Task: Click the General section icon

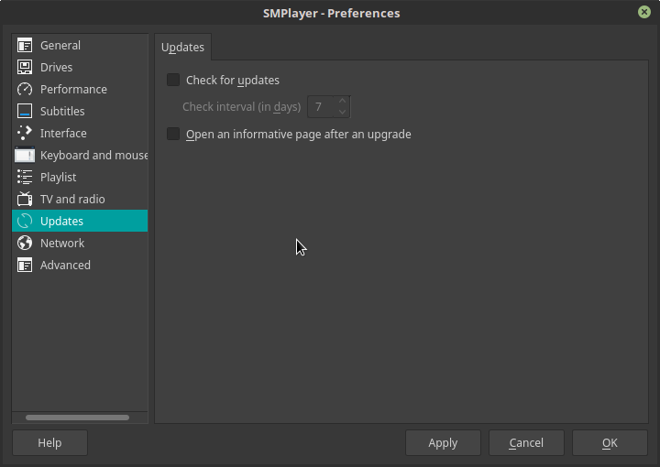Action: [25, 46]
